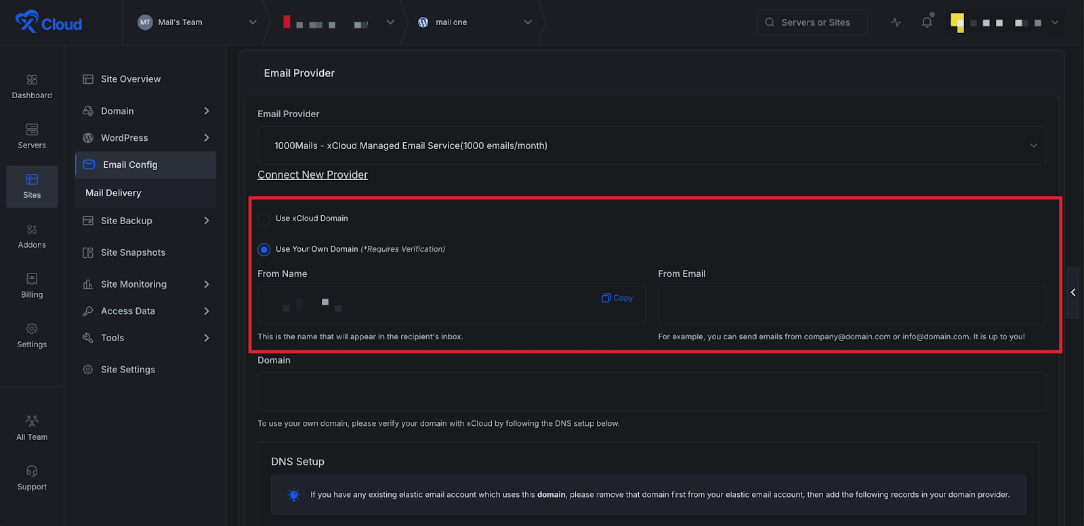This screenshot has width=1084, height=526.
Task: Click the Site Overview icon
Action: (88, 79)
